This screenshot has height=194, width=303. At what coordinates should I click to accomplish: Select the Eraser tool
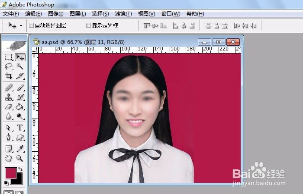(x=8, y=106)
